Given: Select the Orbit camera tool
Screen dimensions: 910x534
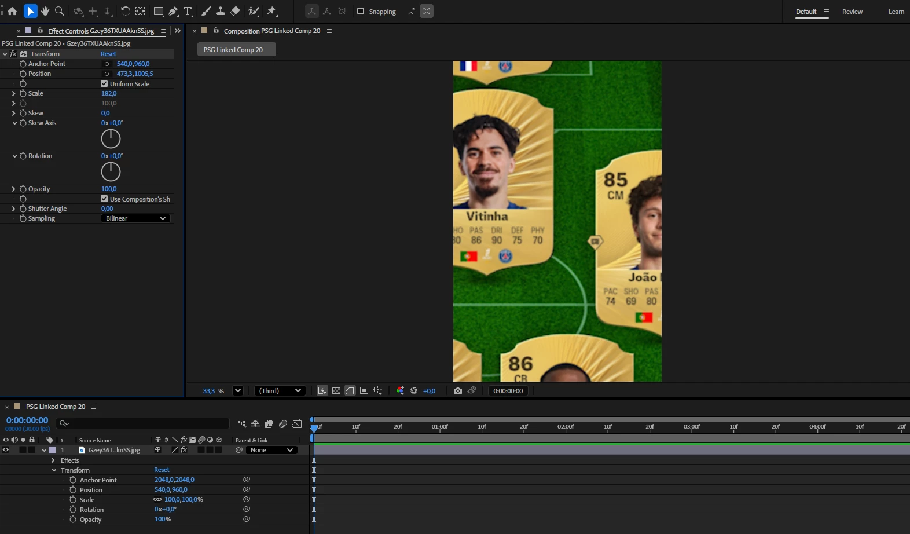Looking at the screenshot, I should [x=78, y=11].
